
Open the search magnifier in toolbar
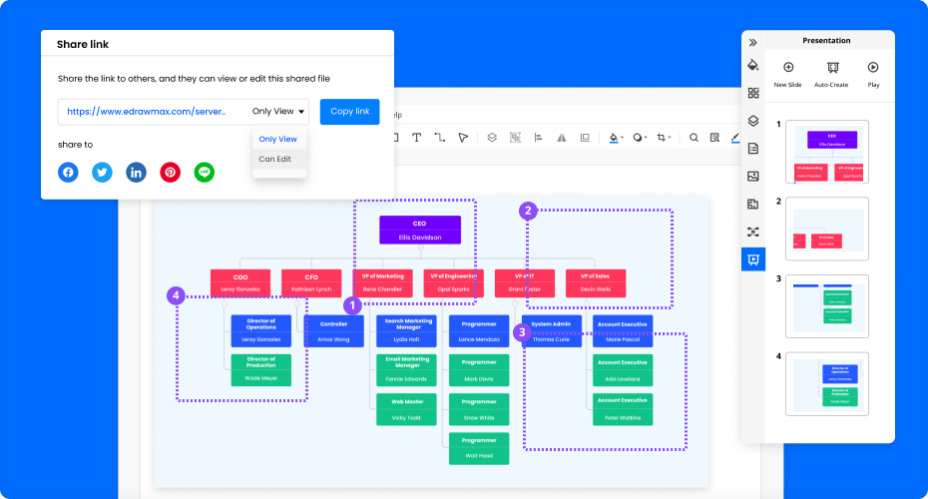694,138
